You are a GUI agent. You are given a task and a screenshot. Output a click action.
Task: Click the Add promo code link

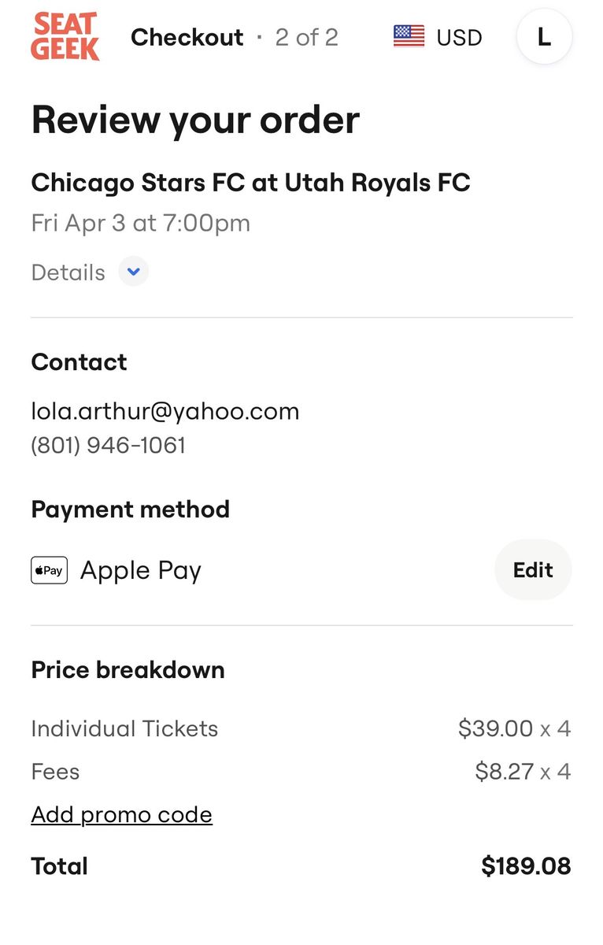(121, 814)
